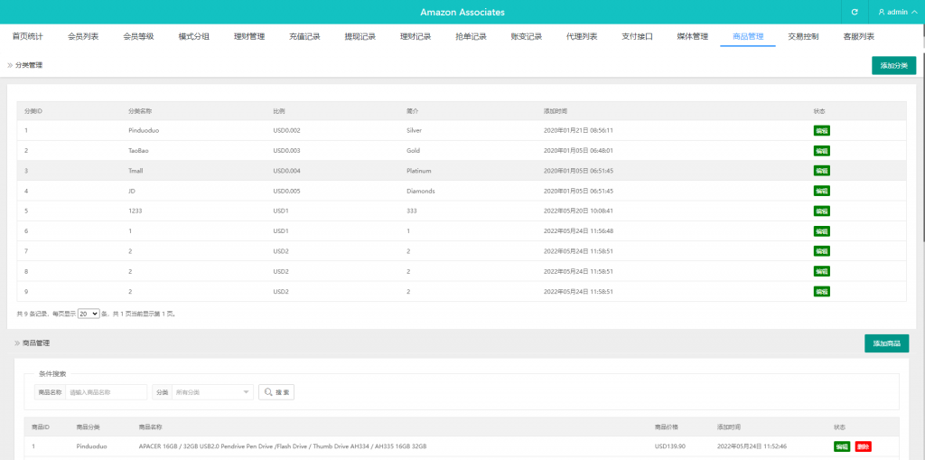
Task: Select the 交易控制 tab
Action: (803, 37)
